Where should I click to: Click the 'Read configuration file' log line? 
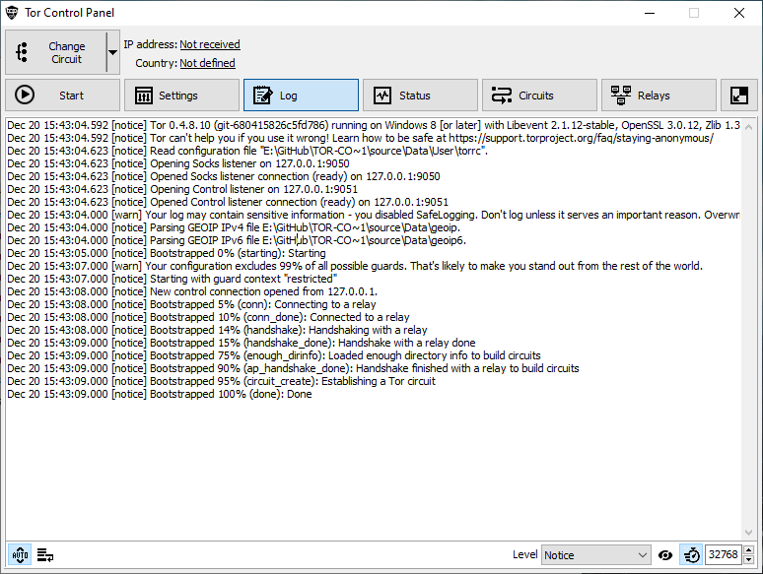tap(247, 151)
